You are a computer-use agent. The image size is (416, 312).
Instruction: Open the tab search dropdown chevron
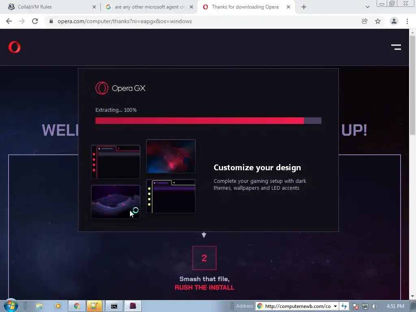point(367,7)
